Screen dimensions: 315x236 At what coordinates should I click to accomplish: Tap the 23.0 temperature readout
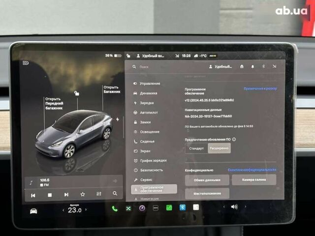tap(74, 210)
